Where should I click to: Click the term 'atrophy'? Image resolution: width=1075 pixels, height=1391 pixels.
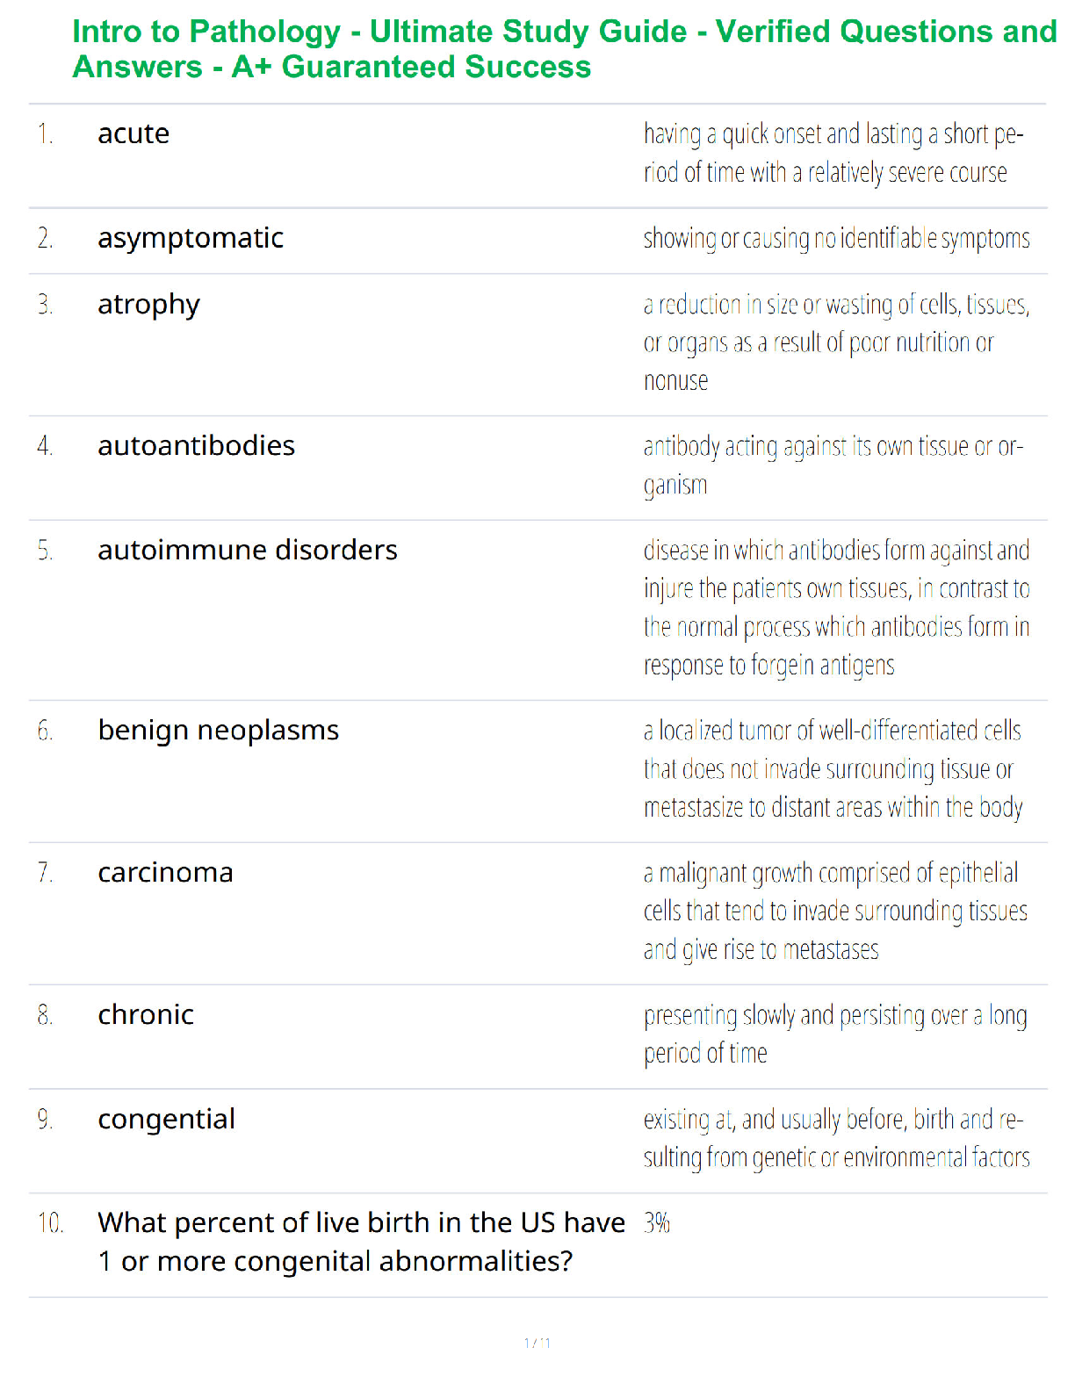(x=148, y=305)
